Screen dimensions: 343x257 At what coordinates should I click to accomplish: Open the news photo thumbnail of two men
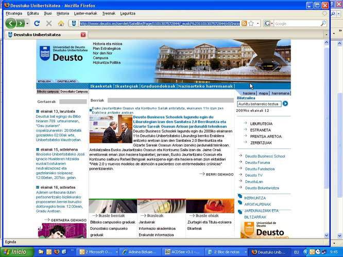tap(111, 129)
